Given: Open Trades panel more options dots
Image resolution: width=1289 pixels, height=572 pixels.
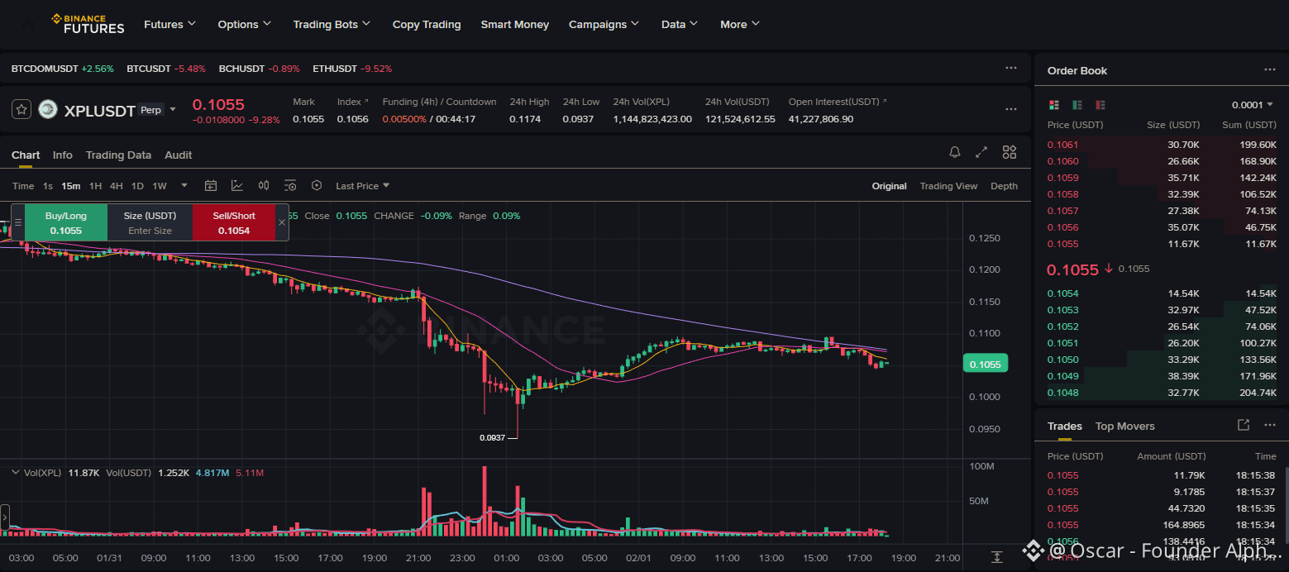Looking at the screenshot, I should click(x=1270, y=425).
